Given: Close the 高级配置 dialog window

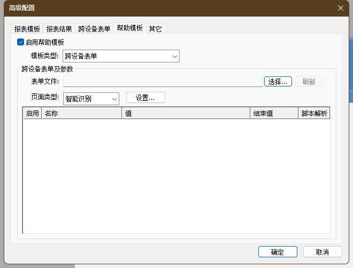Looking at the screenshot, I should pyautogui.click(x=340, y=8).
